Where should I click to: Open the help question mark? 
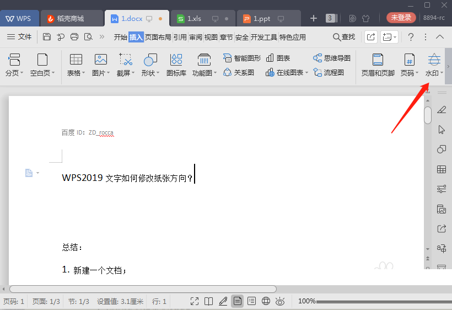pyautogui.click(x=411, y=37)
